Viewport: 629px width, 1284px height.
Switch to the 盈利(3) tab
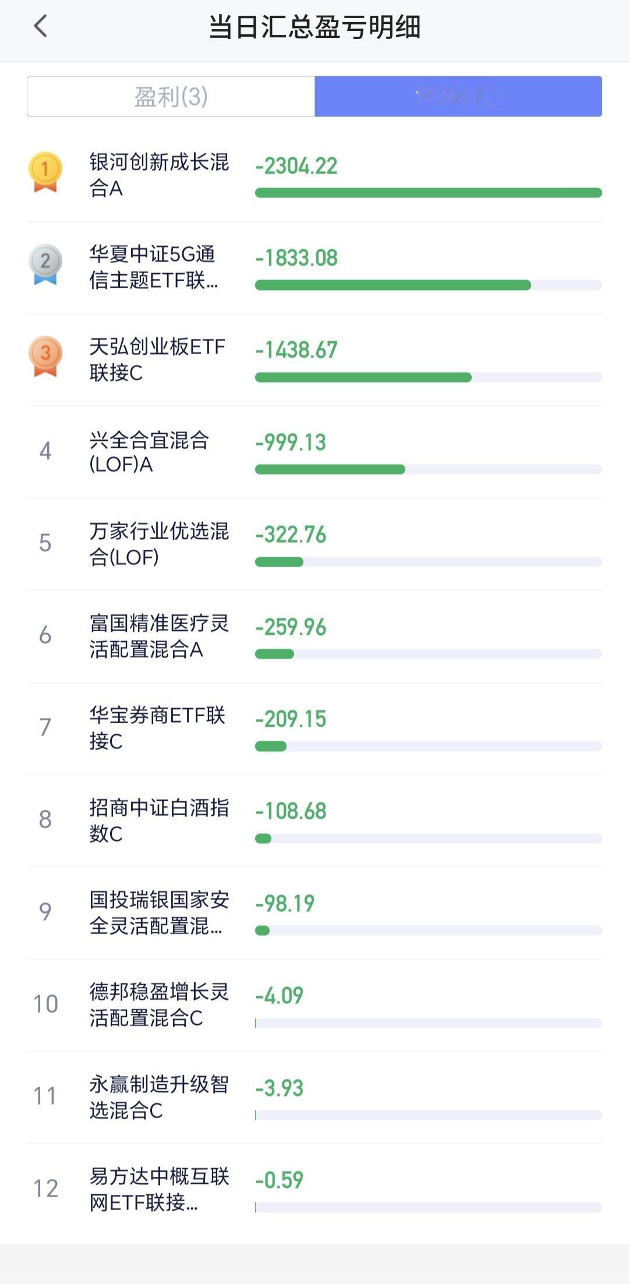coord(171,97)
